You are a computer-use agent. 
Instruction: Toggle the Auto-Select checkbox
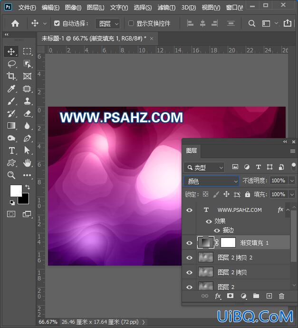tap(57, 23)
